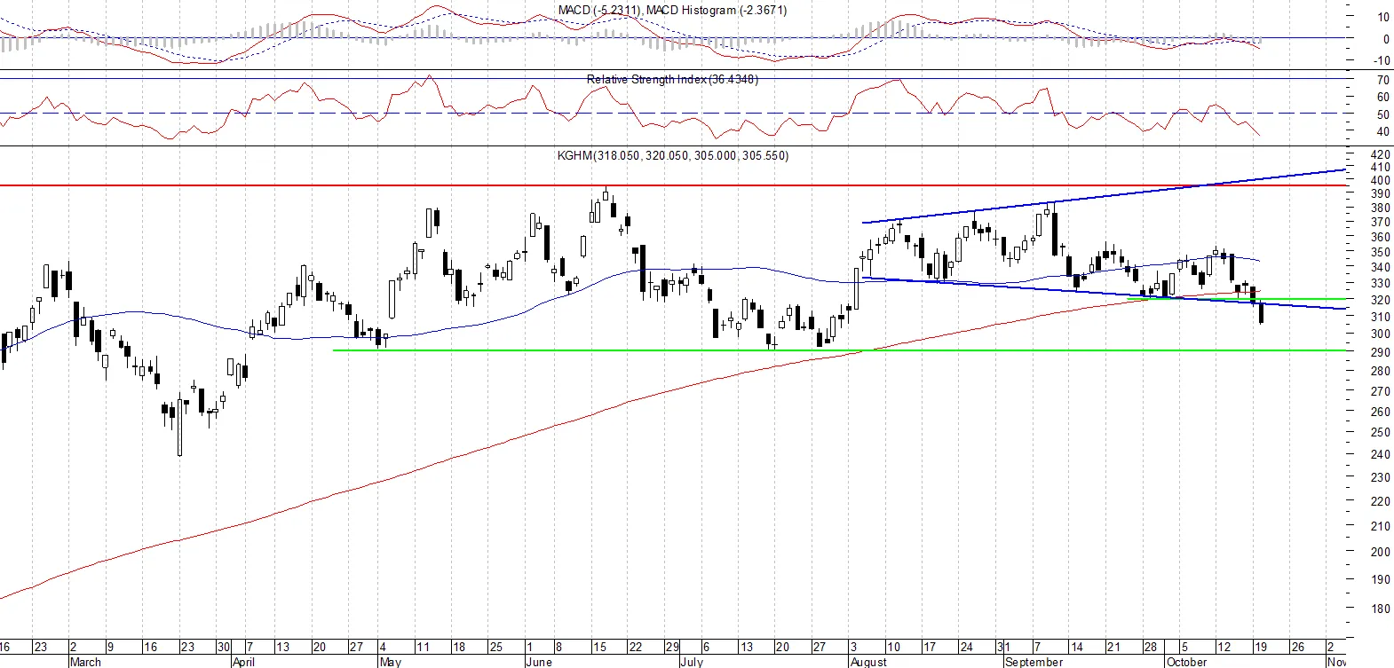Select the 180 price axis value

coord(1381,609)
